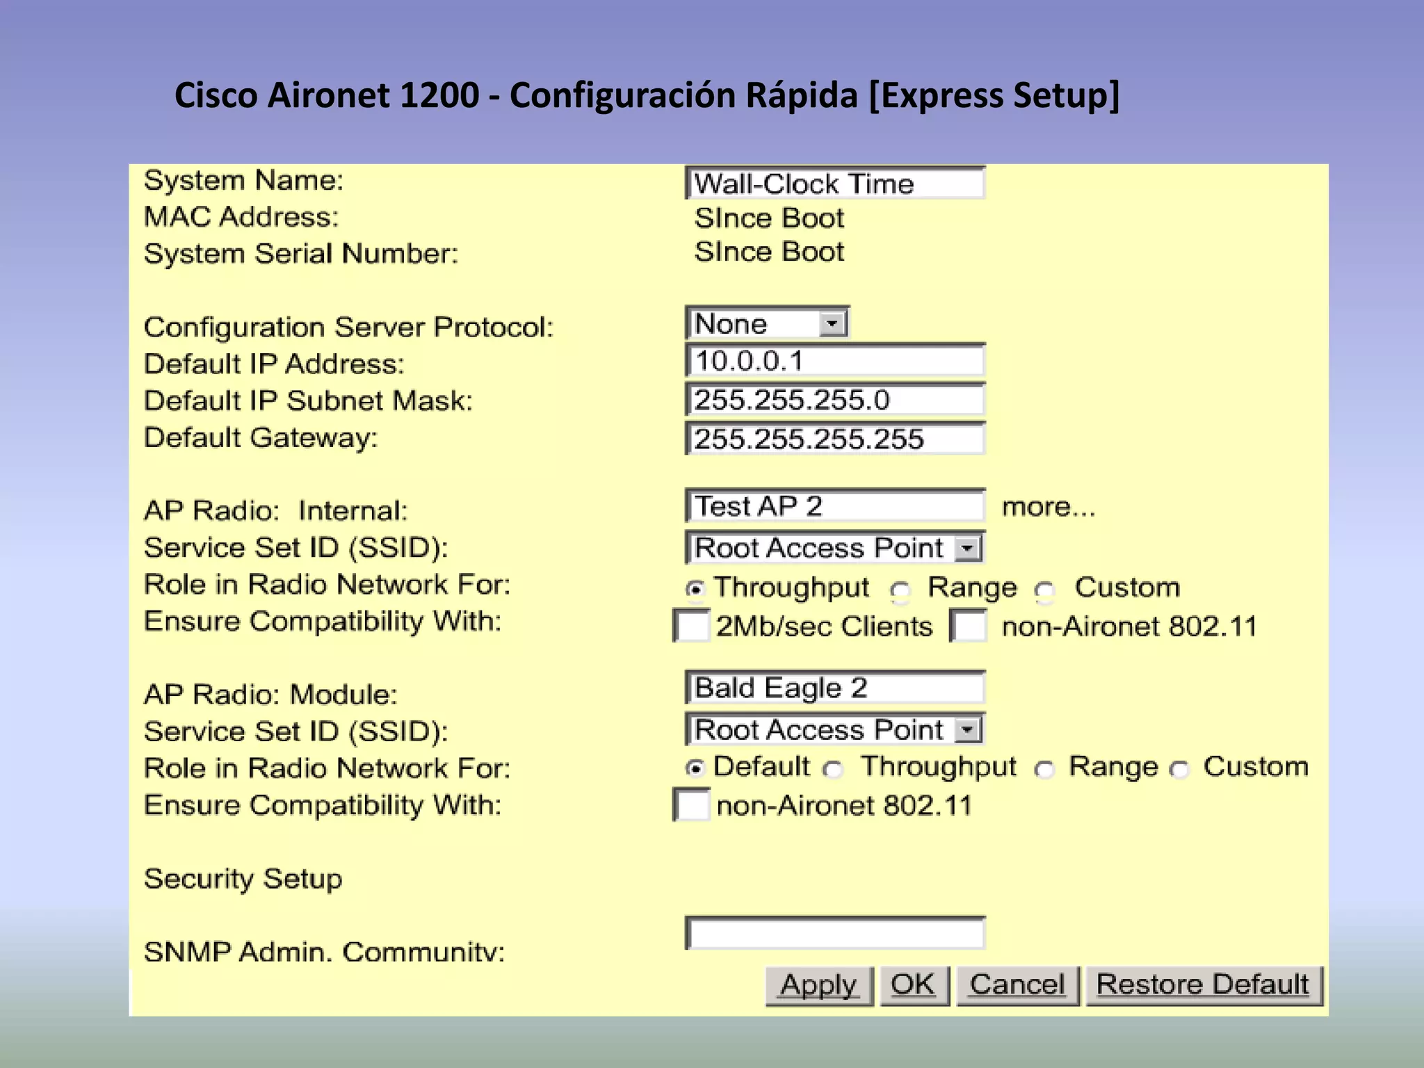Enable the 2Mb/sec Clients checkbox
The image size is (1424, 1068).
pyautogui.click(x=692, y=626)
